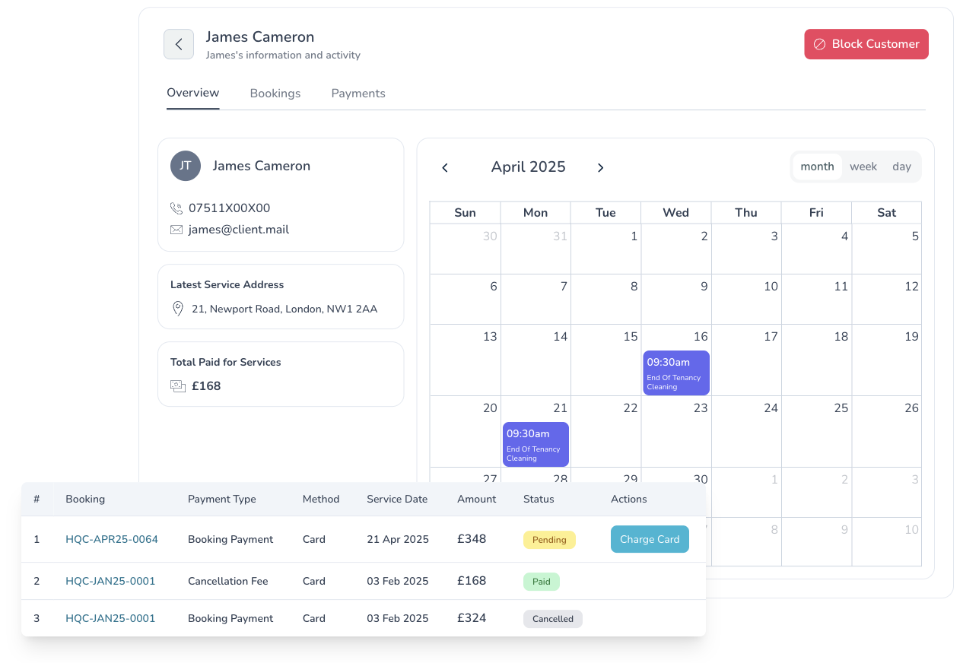The height and width of the screenshot is (663, 963).
Task: Select the day calendar view
Action: coord(901,167)
